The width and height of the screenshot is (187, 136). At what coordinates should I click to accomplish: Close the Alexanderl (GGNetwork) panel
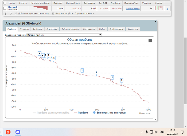click(155, 22)
